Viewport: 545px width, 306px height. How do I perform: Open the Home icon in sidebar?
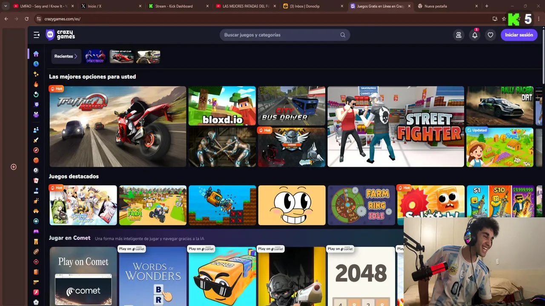tap(36, 54)
